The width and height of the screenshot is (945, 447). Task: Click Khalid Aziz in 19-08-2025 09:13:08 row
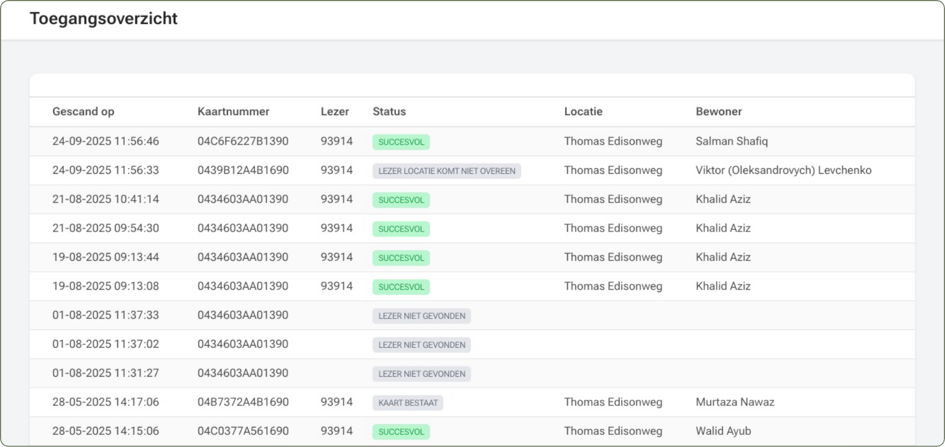[x=723, y=286]
